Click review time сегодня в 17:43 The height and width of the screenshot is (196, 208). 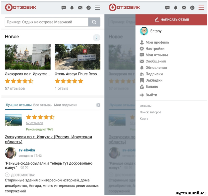(30, 156)
